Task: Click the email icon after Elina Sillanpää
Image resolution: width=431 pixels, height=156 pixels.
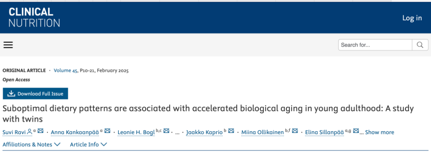Action: coord(356,131)
